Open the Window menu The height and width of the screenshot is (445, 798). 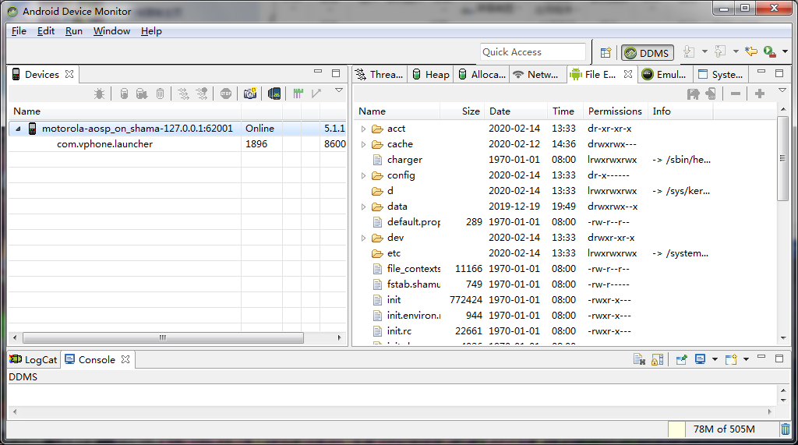coord(111,31)
